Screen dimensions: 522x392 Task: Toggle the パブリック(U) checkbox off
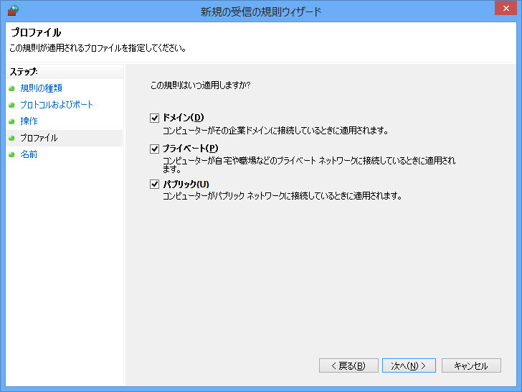point(154,185)
